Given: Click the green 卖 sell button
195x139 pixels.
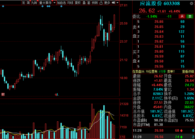Looking at the screenshot, I should [190, 16].
